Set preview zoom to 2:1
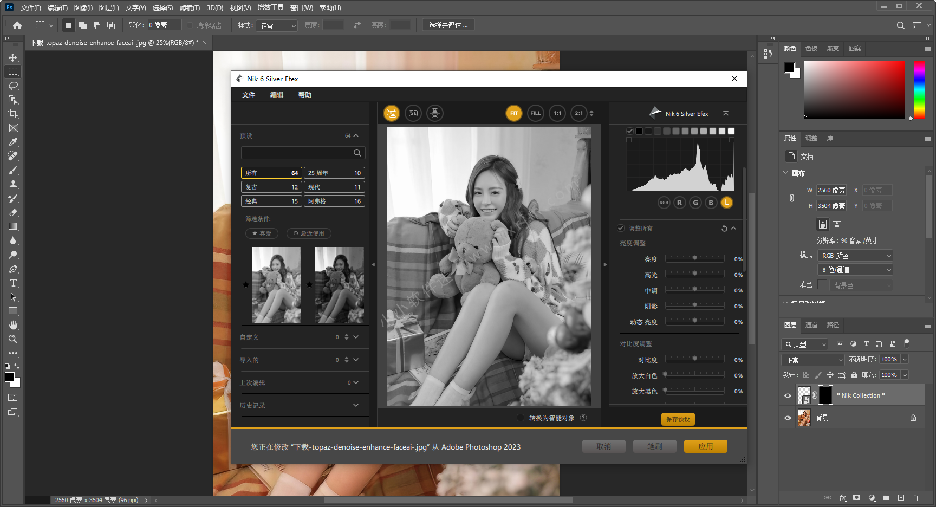Screen dimensions: 936x507 [579, 113]
